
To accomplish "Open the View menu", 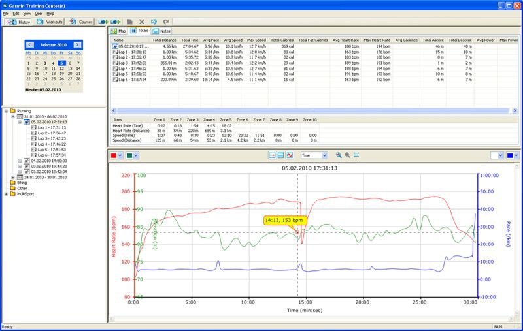I will click(27, 14).
